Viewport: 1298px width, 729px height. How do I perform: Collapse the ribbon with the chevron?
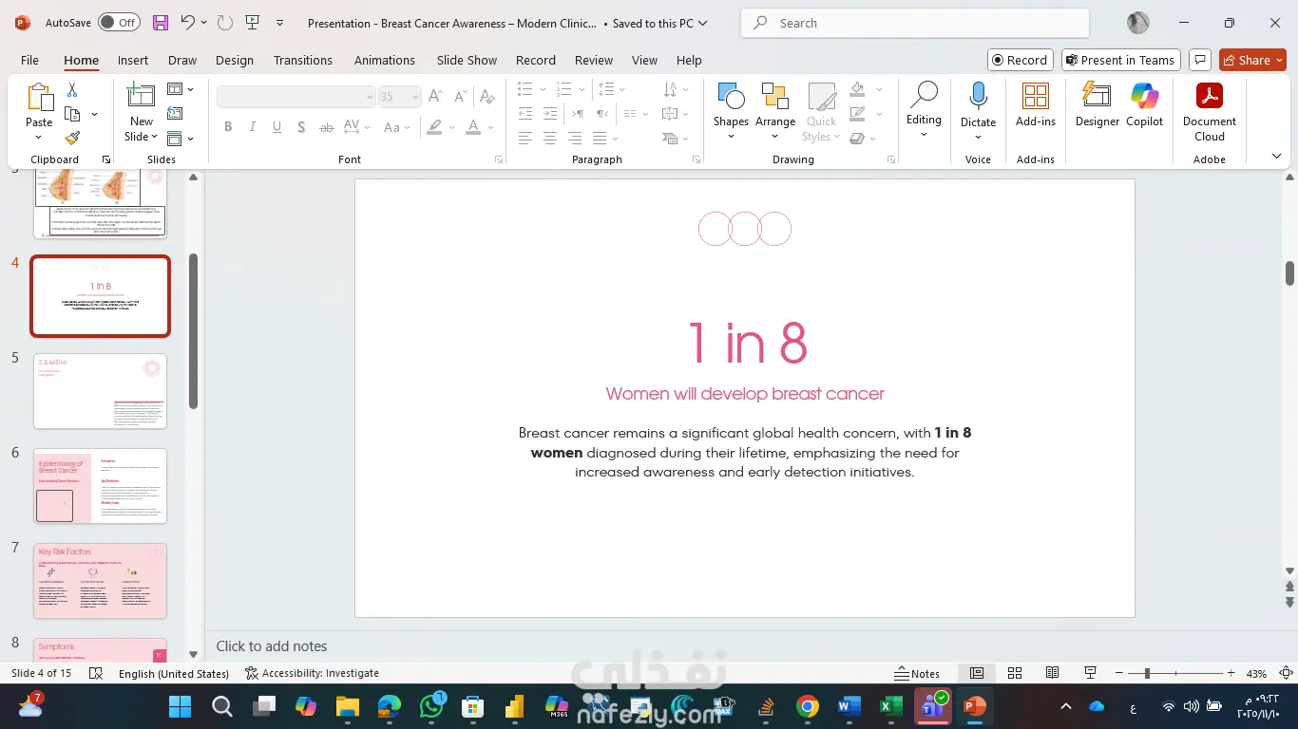pos(1276,157)
